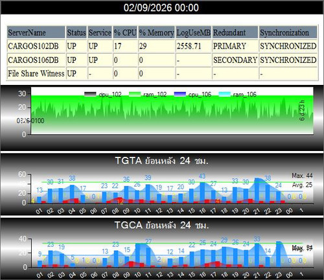Click the memory value 29 for CARGOS102DB
Screen dimensions: 324x280
[x=143, y=46]
